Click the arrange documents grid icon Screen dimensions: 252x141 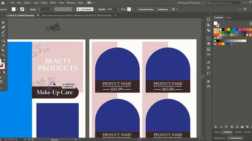tap(89, 3)
